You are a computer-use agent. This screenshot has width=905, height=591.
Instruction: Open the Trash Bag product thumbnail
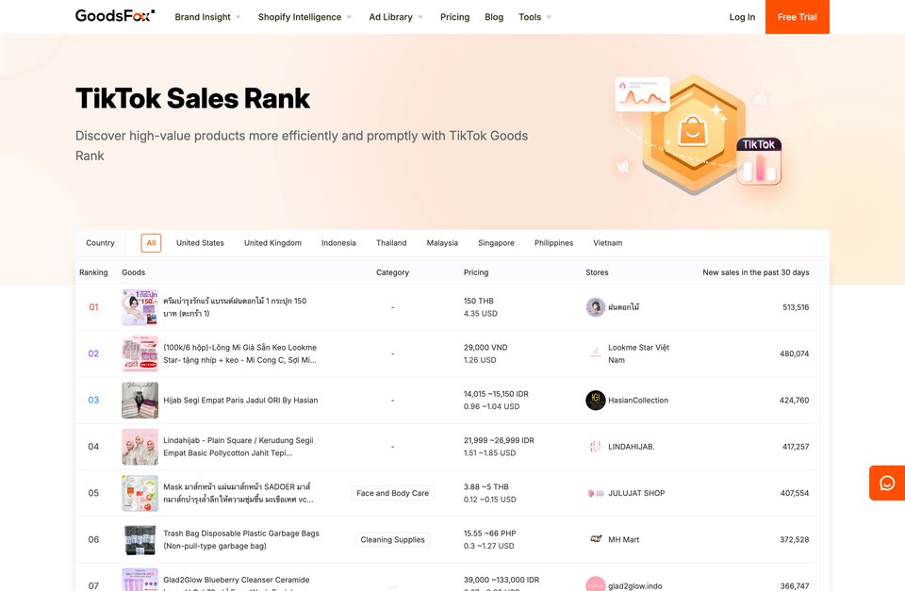click(x=140, y=539)
